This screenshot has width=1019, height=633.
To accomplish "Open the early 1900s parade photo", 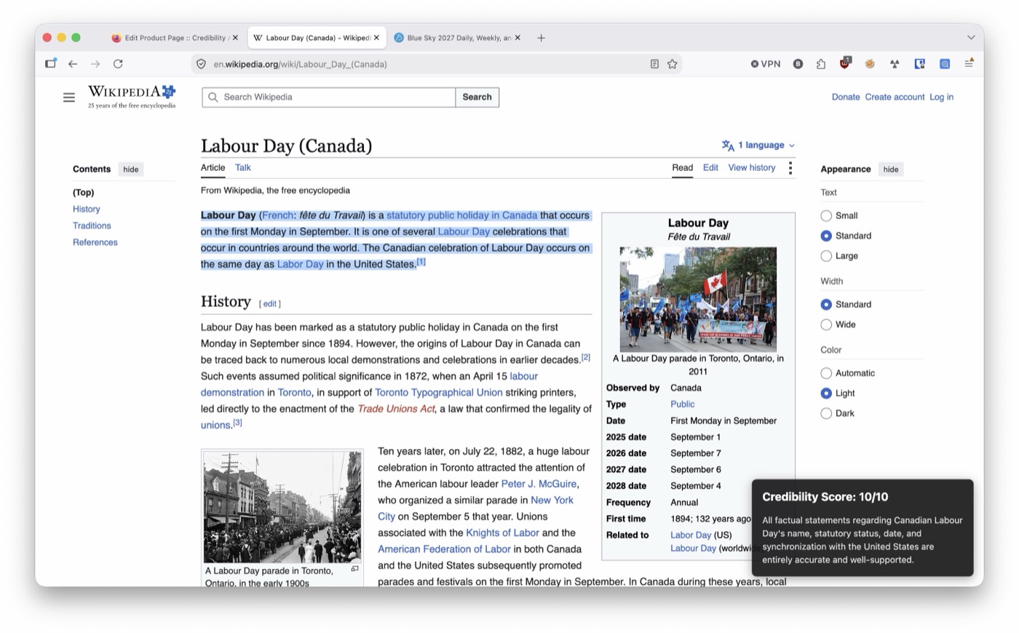I will click(x=282, y=507).
